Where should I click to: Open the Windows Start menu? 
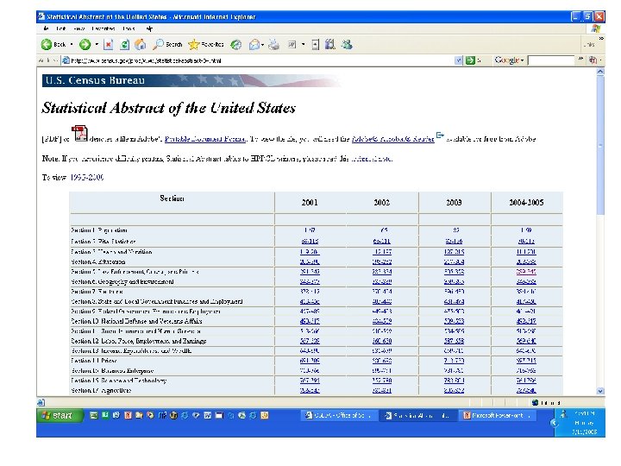point(60,415)
